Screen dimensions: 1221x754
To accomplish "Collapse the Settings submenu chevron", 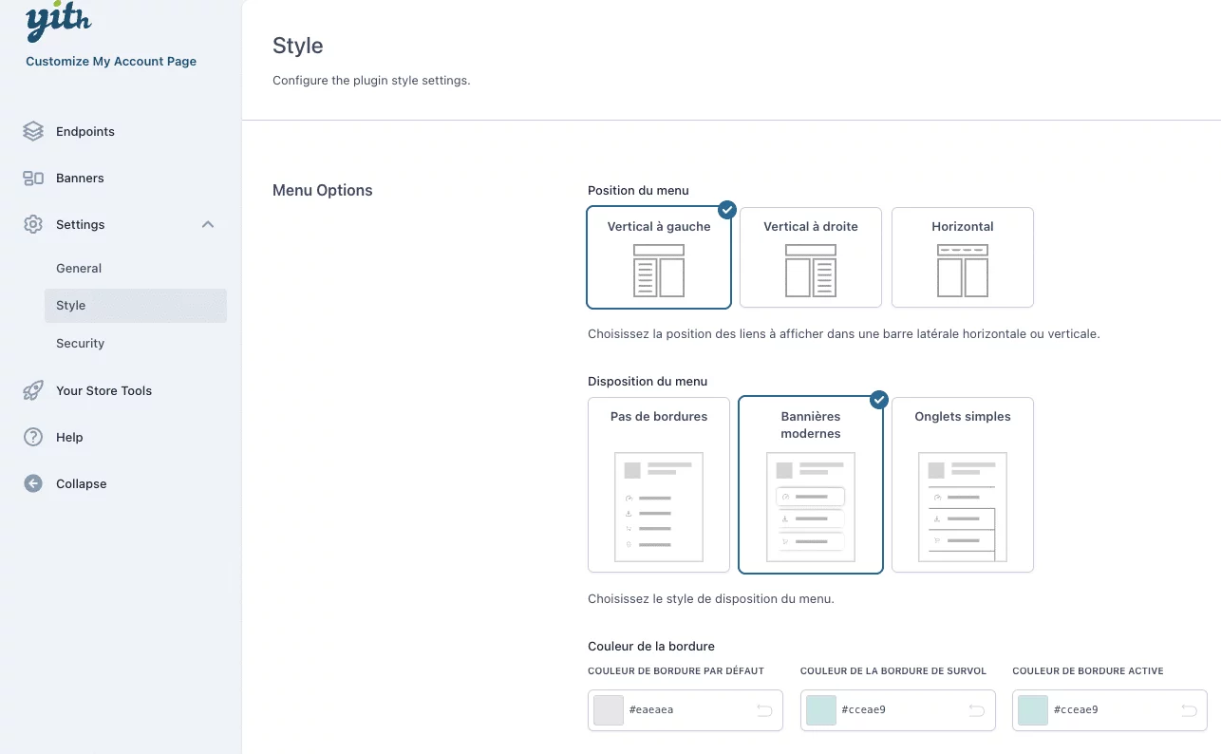I will pyautogui.click(x=207, y=224).
